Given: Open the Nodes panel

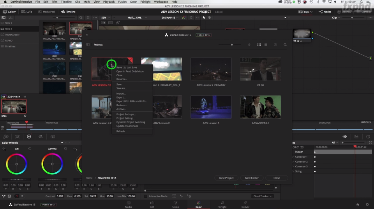Looking at the screenshot, I should [x=325, y=12].
